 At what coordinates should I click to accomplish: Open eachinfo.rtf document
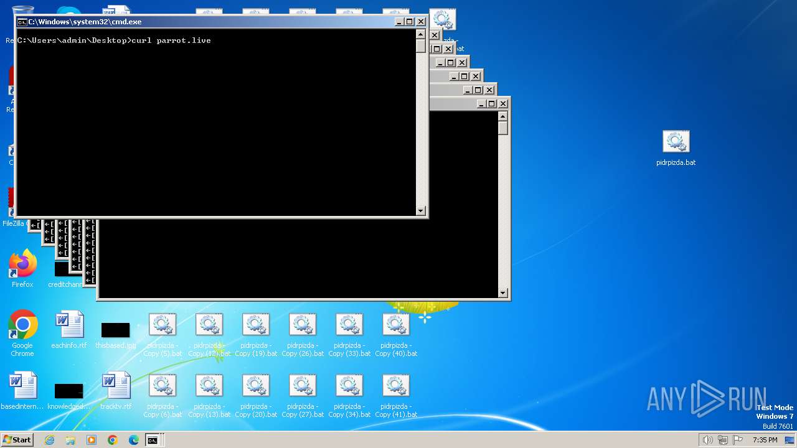click(x=69, y=330)
